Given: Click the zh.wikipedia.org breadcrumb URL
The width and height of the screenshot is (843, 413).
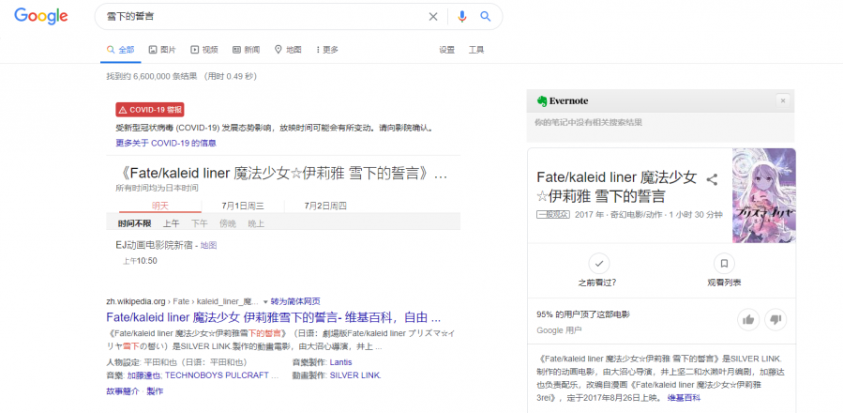Looking at the screenshot, I should pos(135,301).
